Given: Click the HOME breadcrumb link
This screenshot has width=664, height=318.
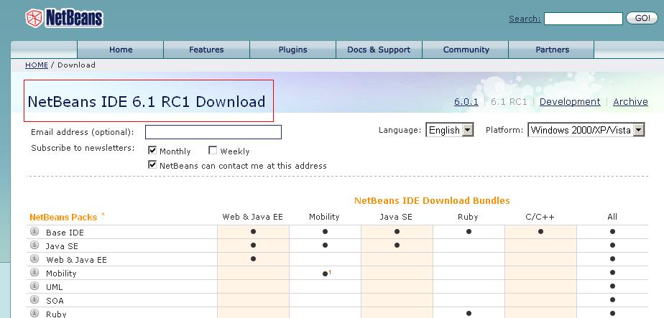Looking at the screenshot, I should (37, 65).
